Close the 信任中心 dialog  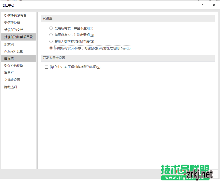214,5
